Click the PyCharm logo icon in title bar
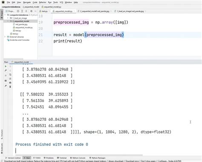Screen dimensions: 202x162 click(x=3, y=2)
